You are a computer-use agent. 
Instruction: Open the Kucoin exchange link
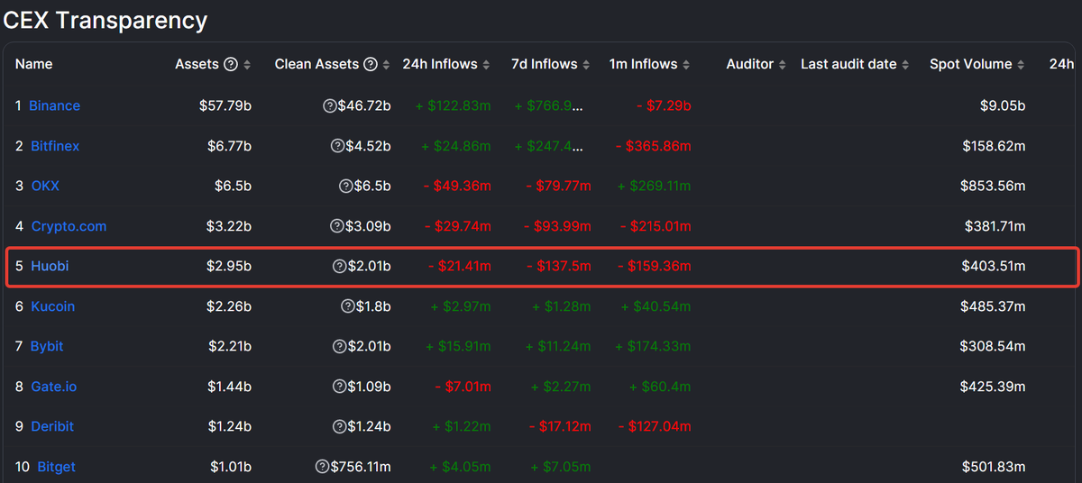[x=52, y=306]
